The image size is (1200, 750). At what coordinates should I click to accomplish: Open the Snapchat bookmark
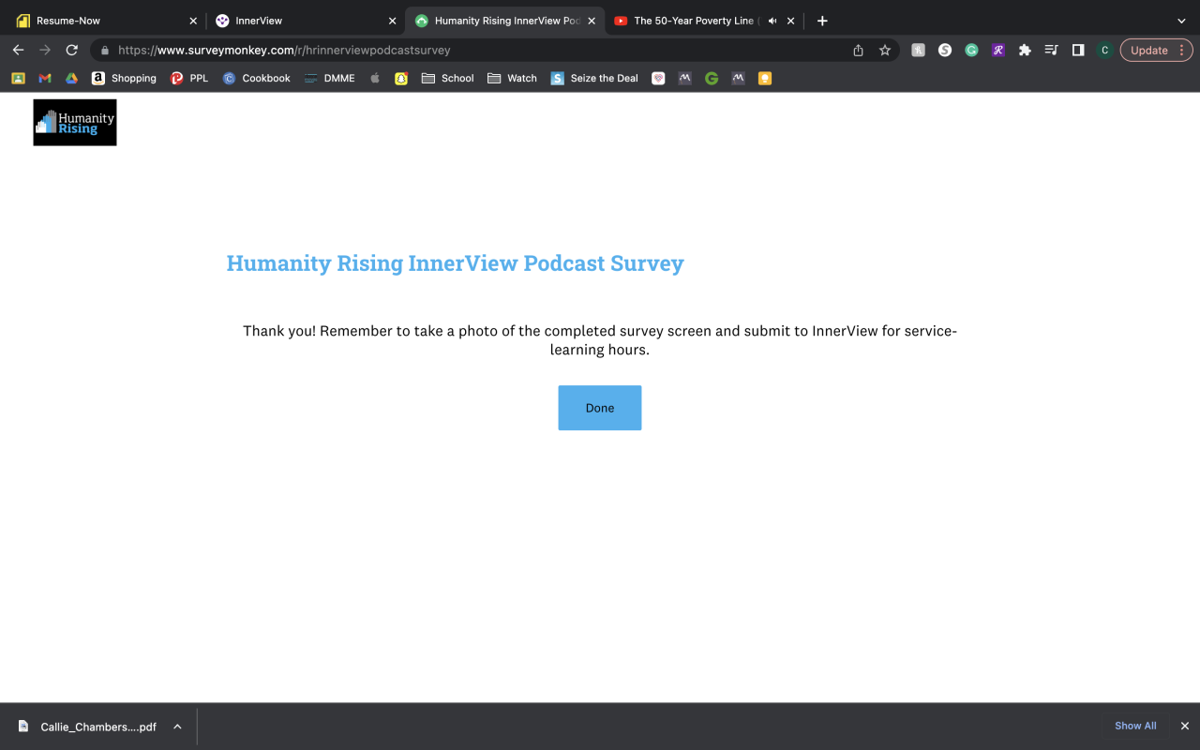click(x=401, y=79)
